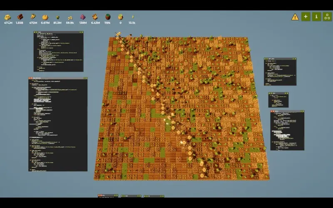Viewport: 333px width, 208px height.
Task: Select the gold treasure icon showing 6.43M
Action: [x=95, y=17]
